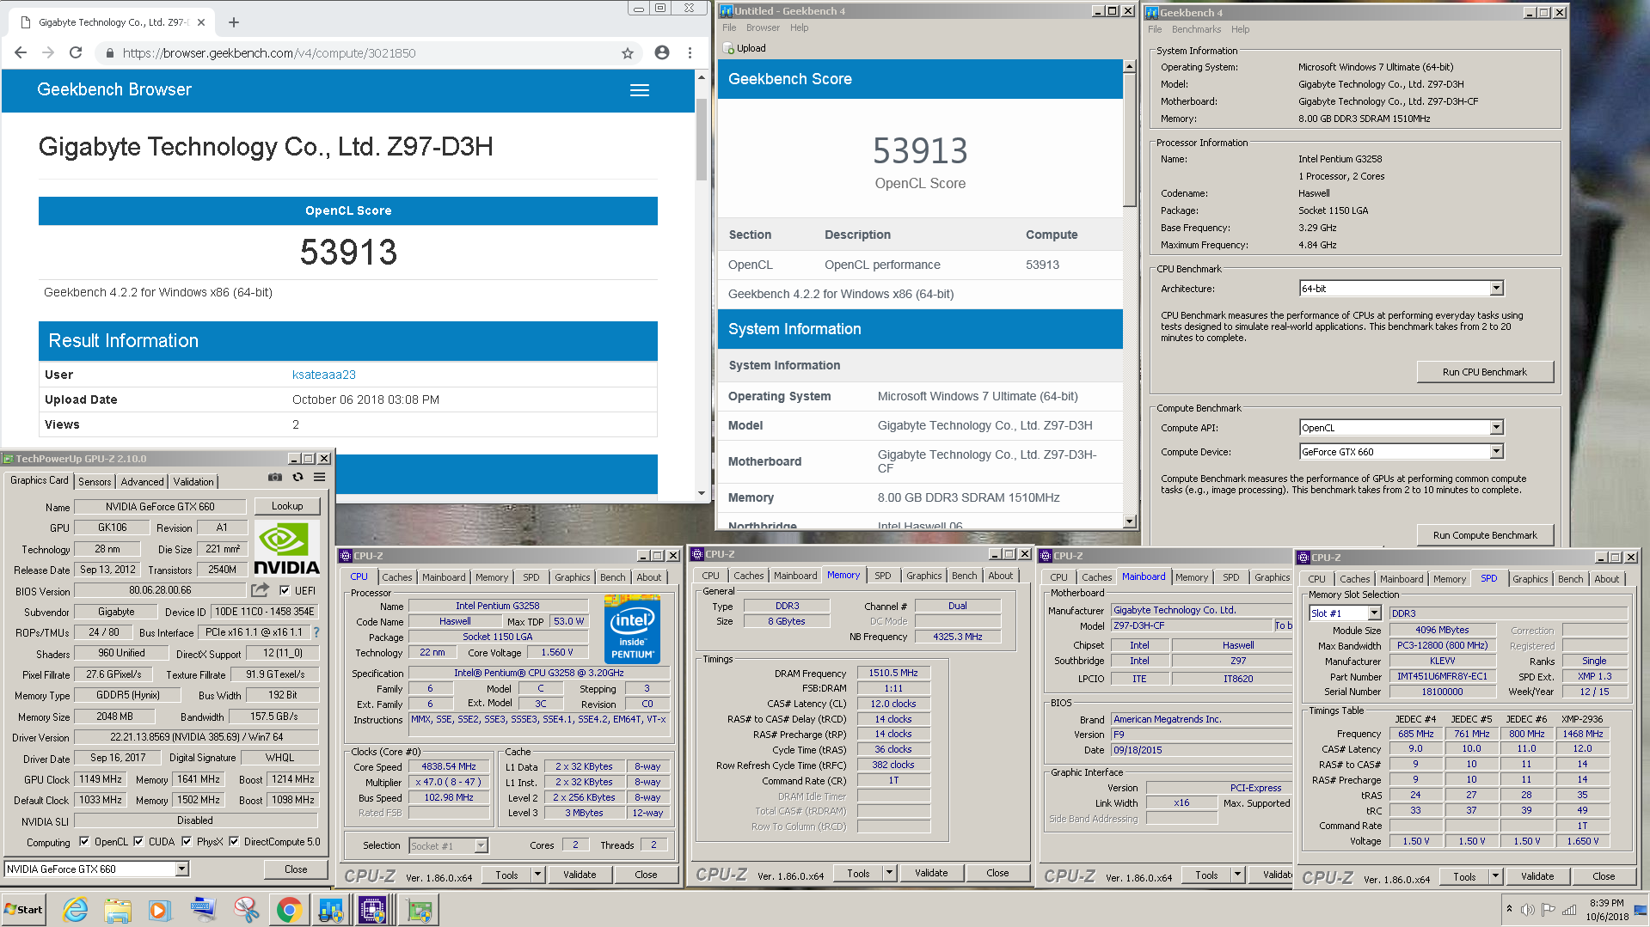This screenshot has width=1650, height=927.
Task: Close the Gigabyte Technology Chrome tab
Action: tap(201, 22)
